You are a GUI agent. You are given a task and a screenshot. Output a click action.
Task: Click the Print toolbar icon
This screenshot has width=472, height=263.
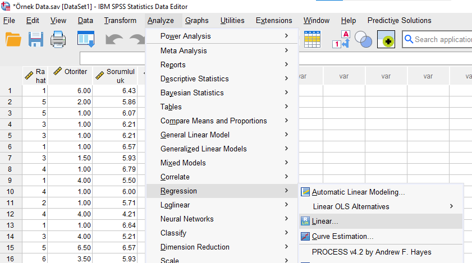(x=59, y=40)
